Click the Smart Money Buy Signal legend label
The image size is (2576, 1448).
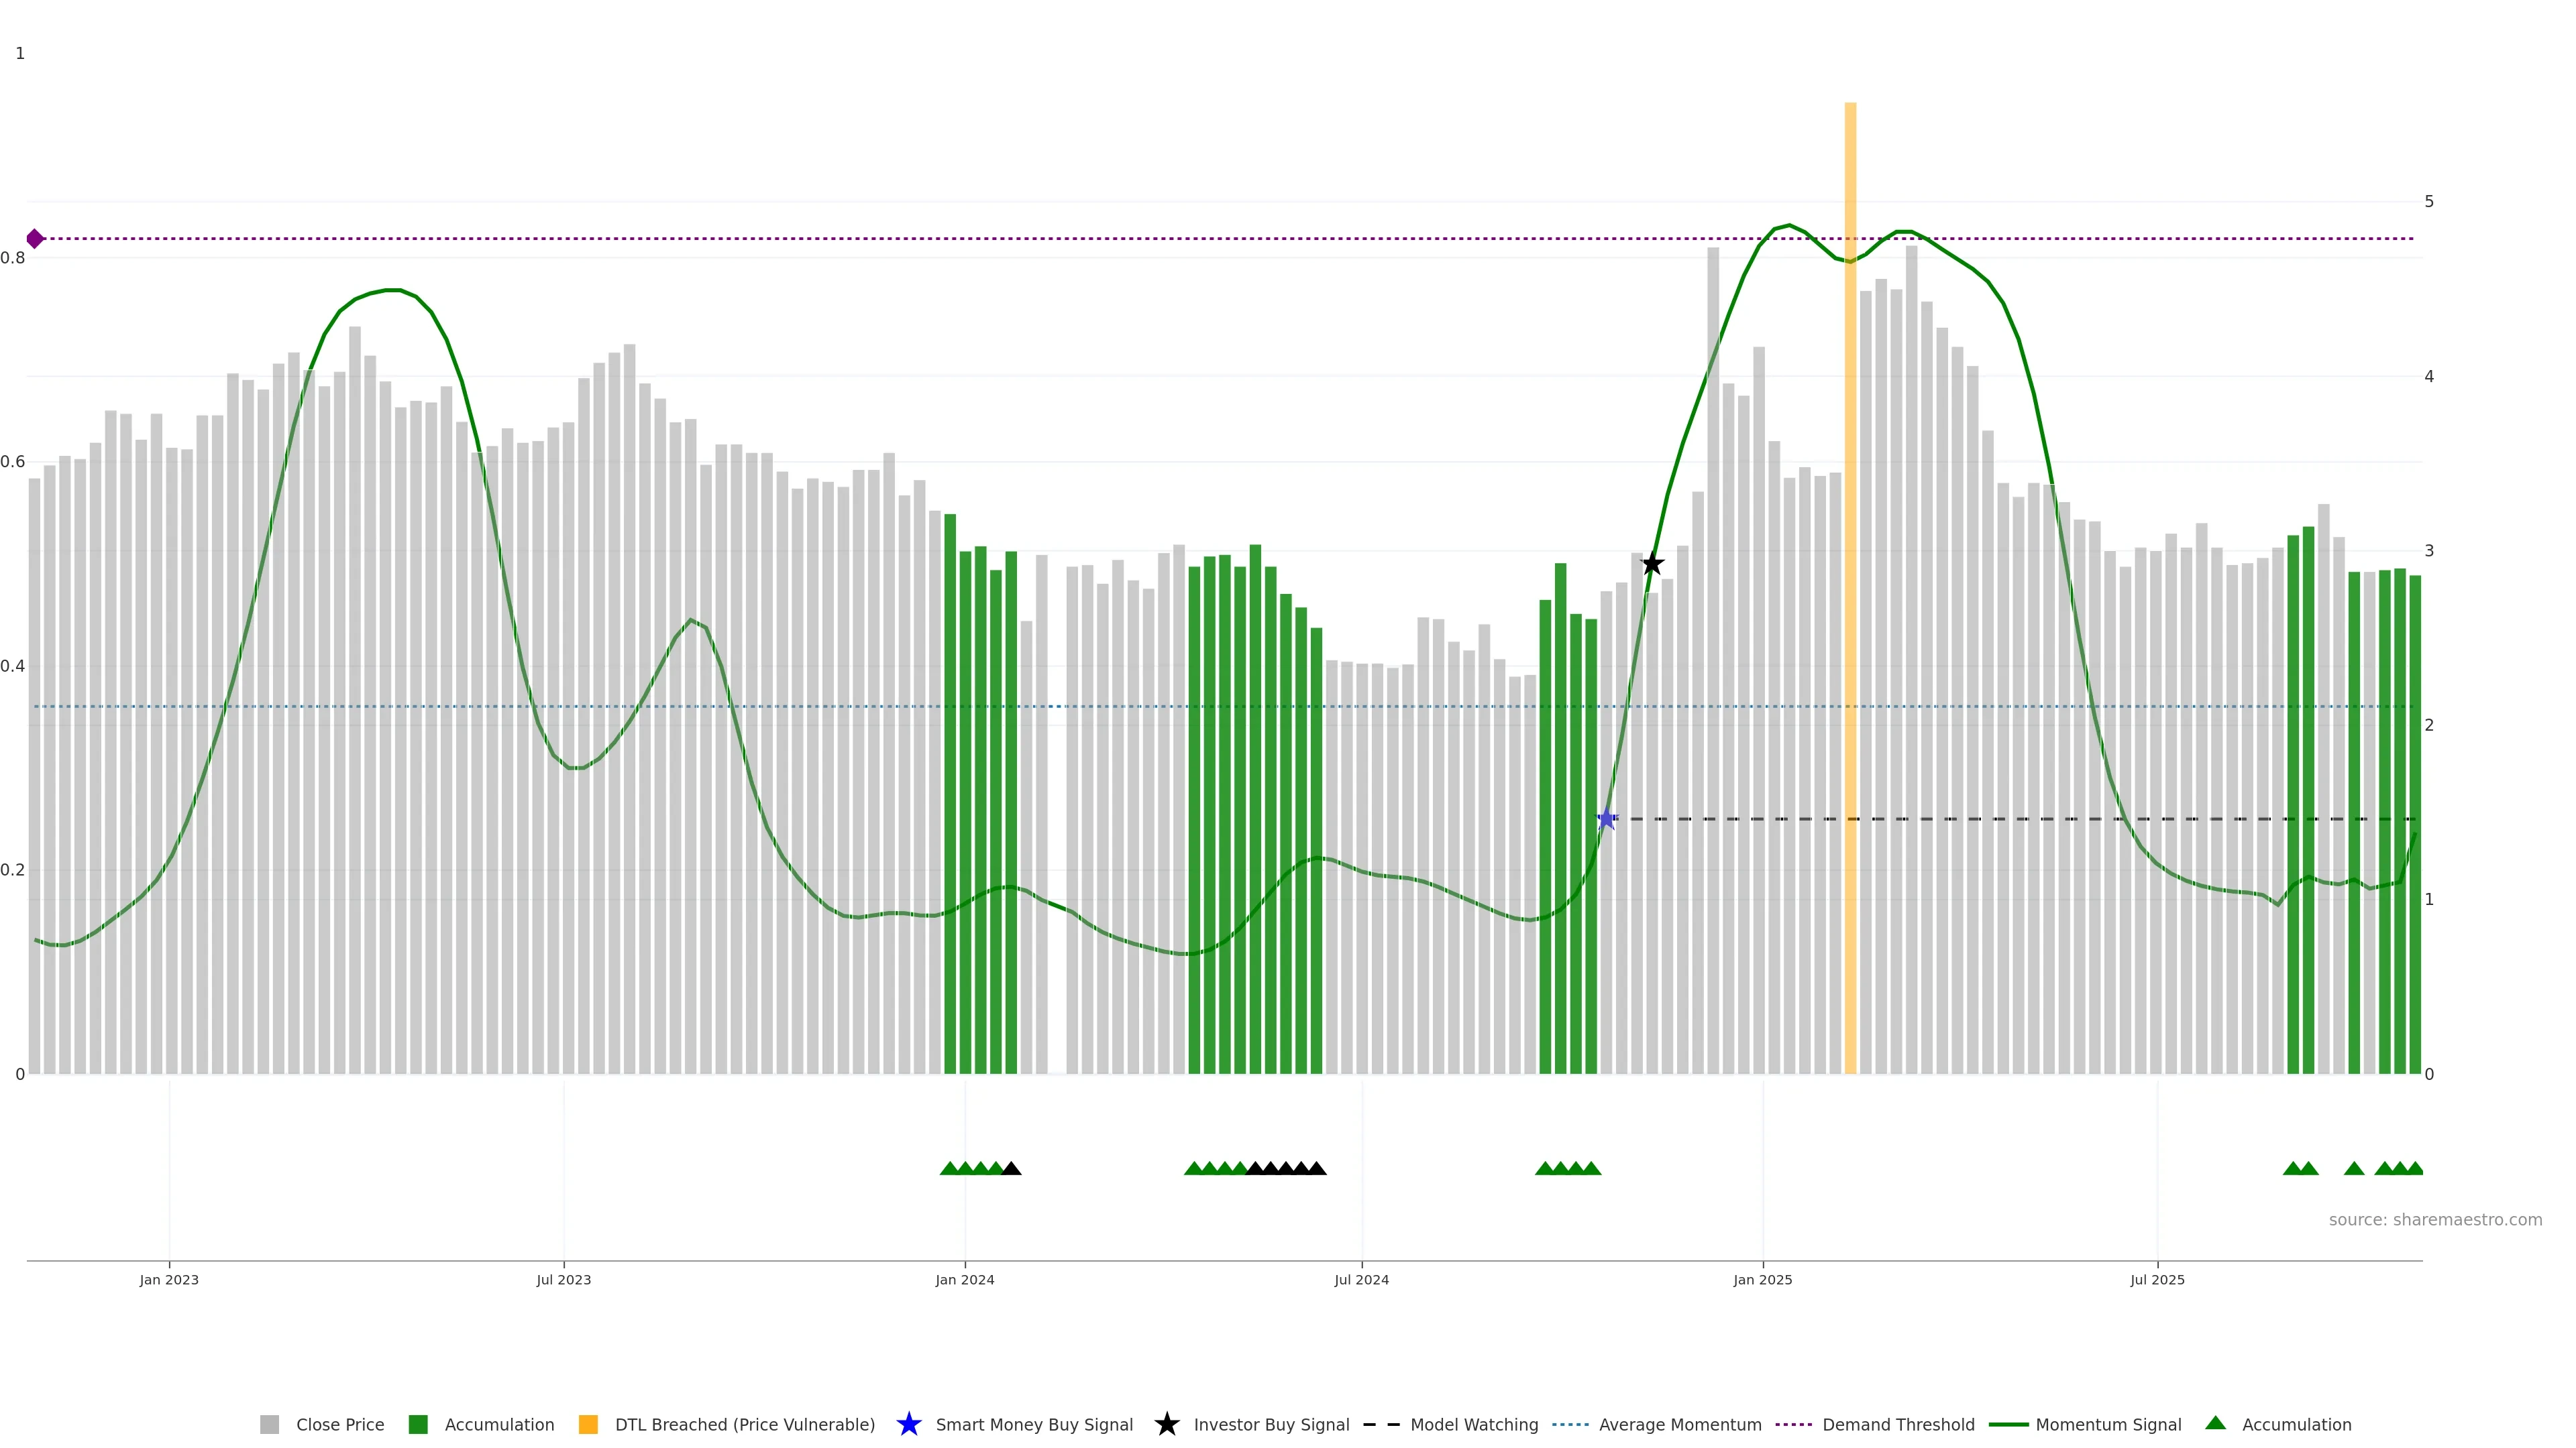point(1034,1424)
